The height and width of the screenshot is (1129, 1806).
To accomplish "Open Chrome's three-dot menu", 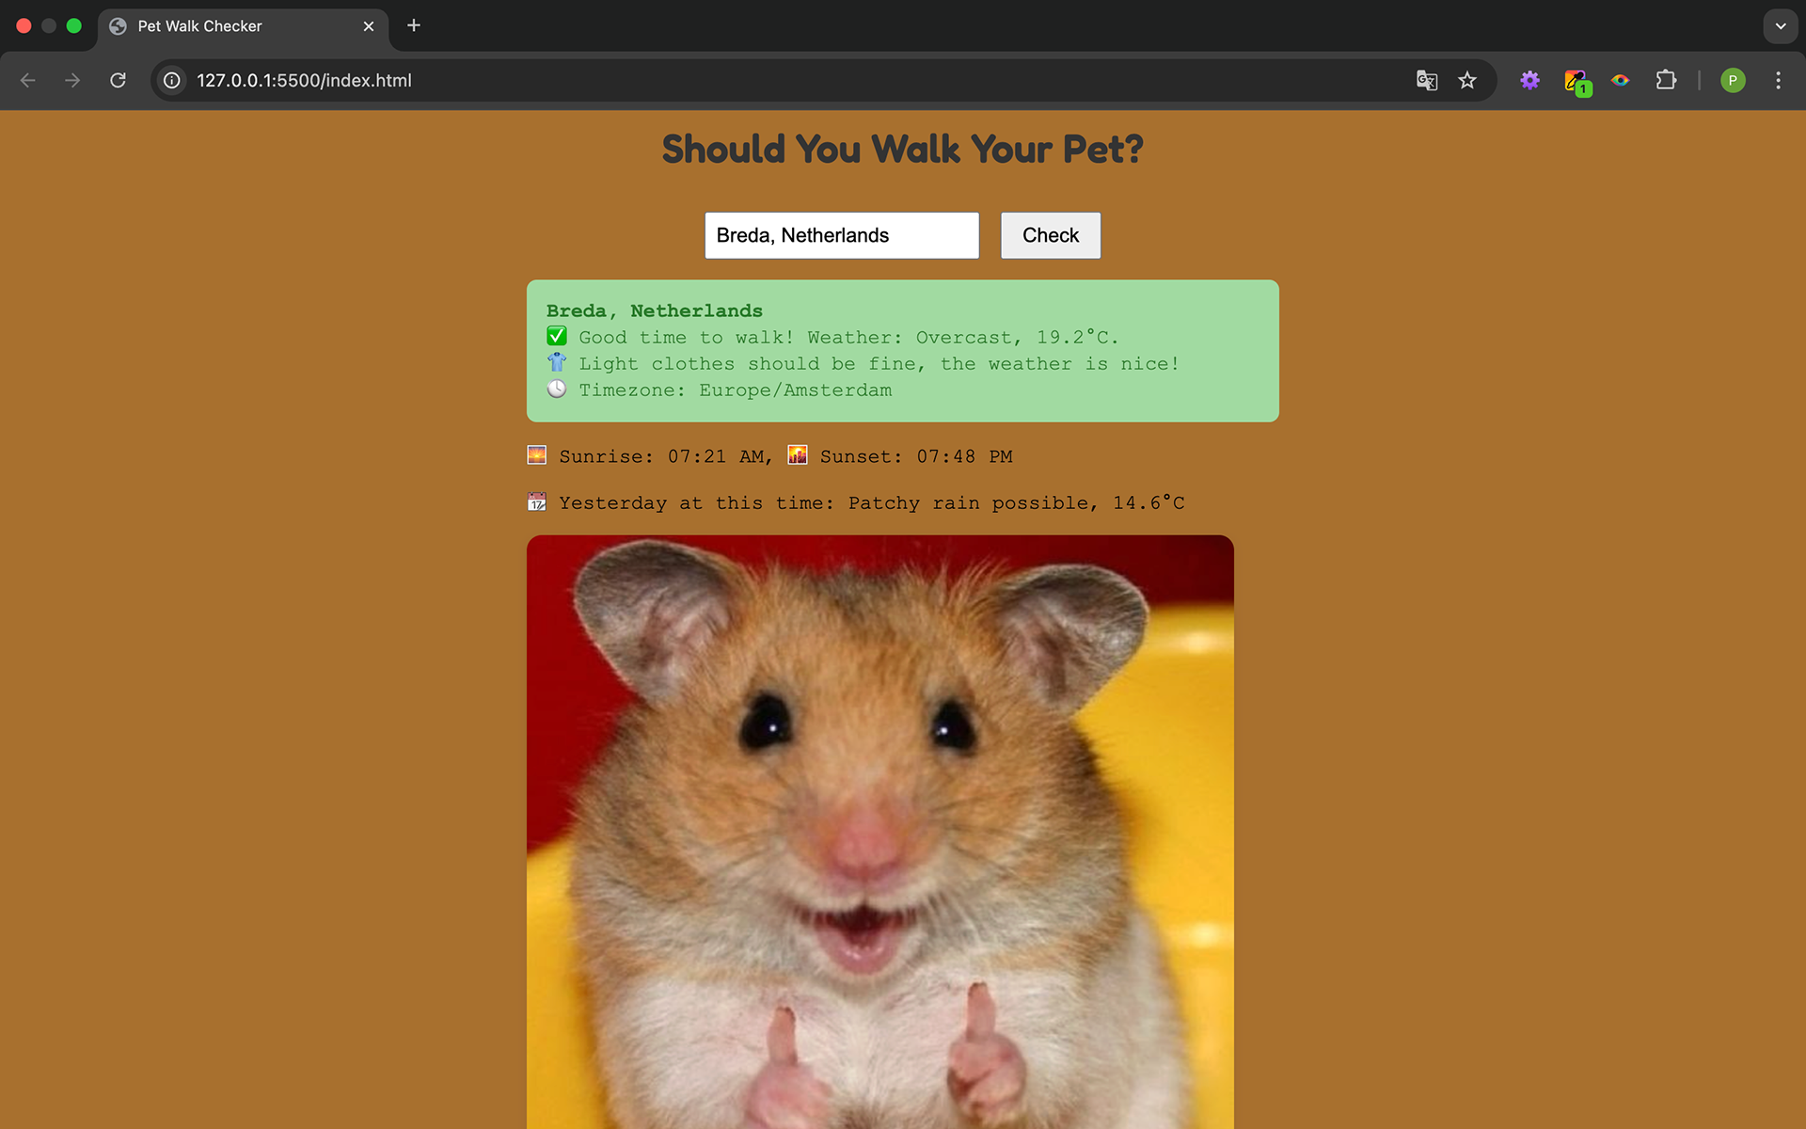I will [1778, 81].
